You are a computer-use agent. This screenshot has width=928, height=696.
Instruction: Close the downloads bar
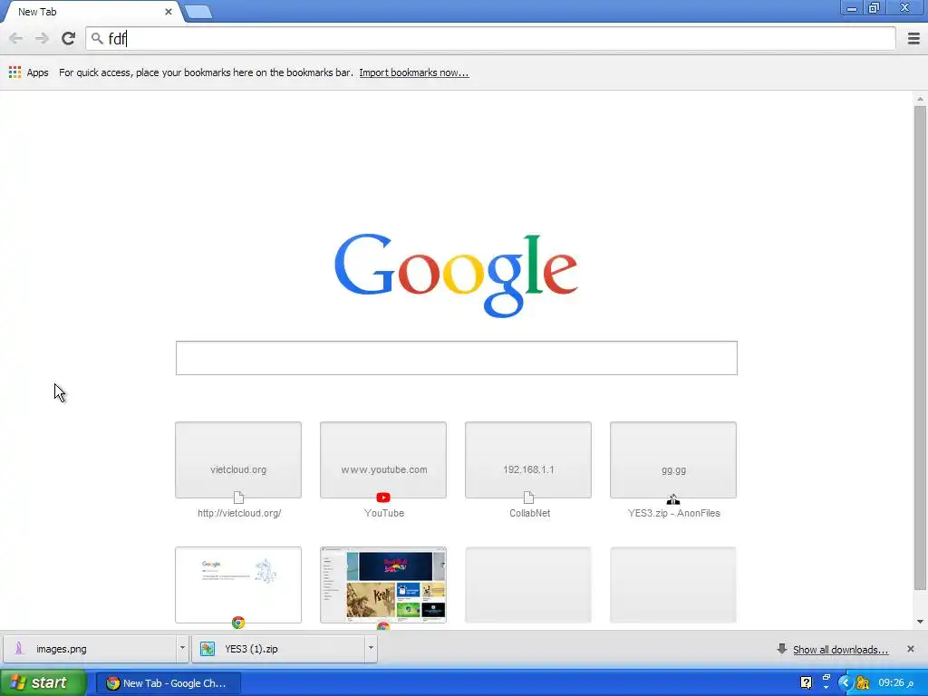pyautogui.click(x=910, y=649)
